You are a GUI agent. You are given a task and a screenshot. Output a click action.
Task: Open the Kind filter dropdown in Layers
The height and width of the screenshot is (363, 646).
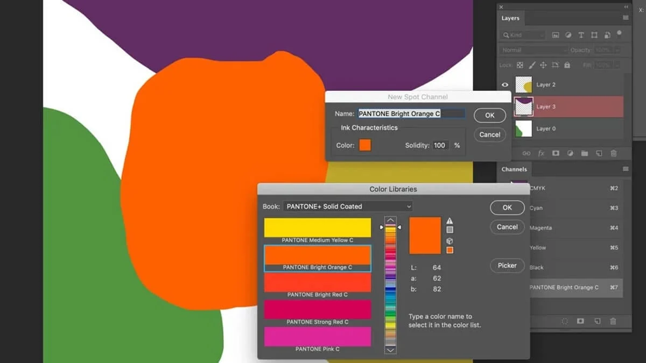pos(523,35)
